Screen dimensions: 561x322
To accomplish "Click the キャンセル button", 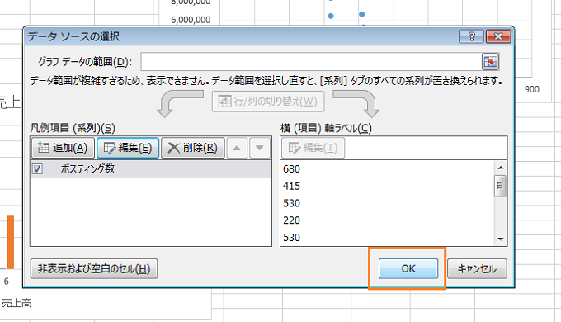I will [477, 268].
